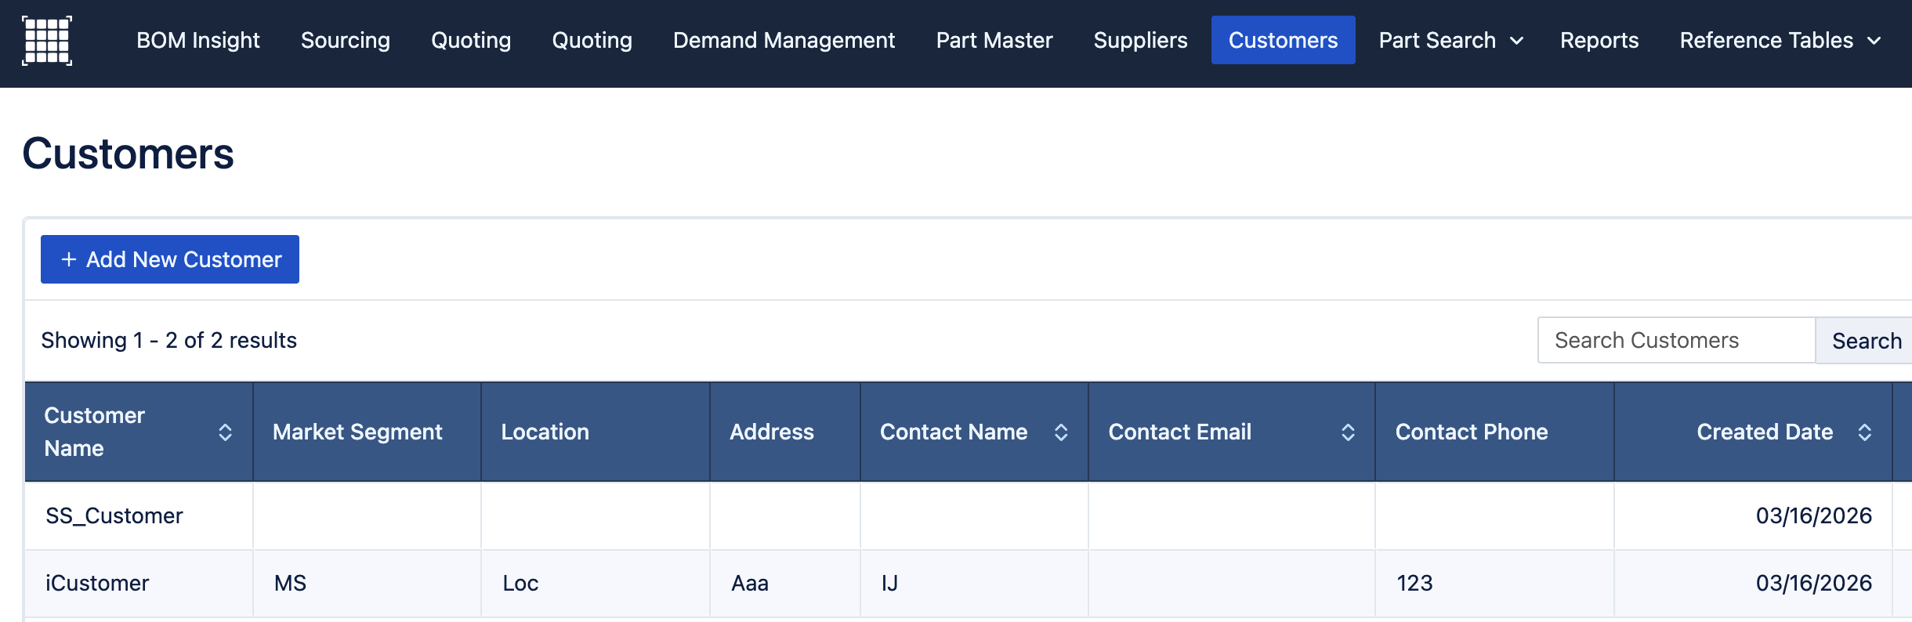
Task: Open Demand Management section
Action: 784,40
